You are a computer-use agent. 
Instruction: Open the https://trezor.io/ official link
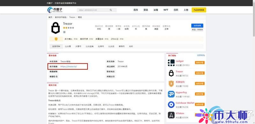coord(69,66)
